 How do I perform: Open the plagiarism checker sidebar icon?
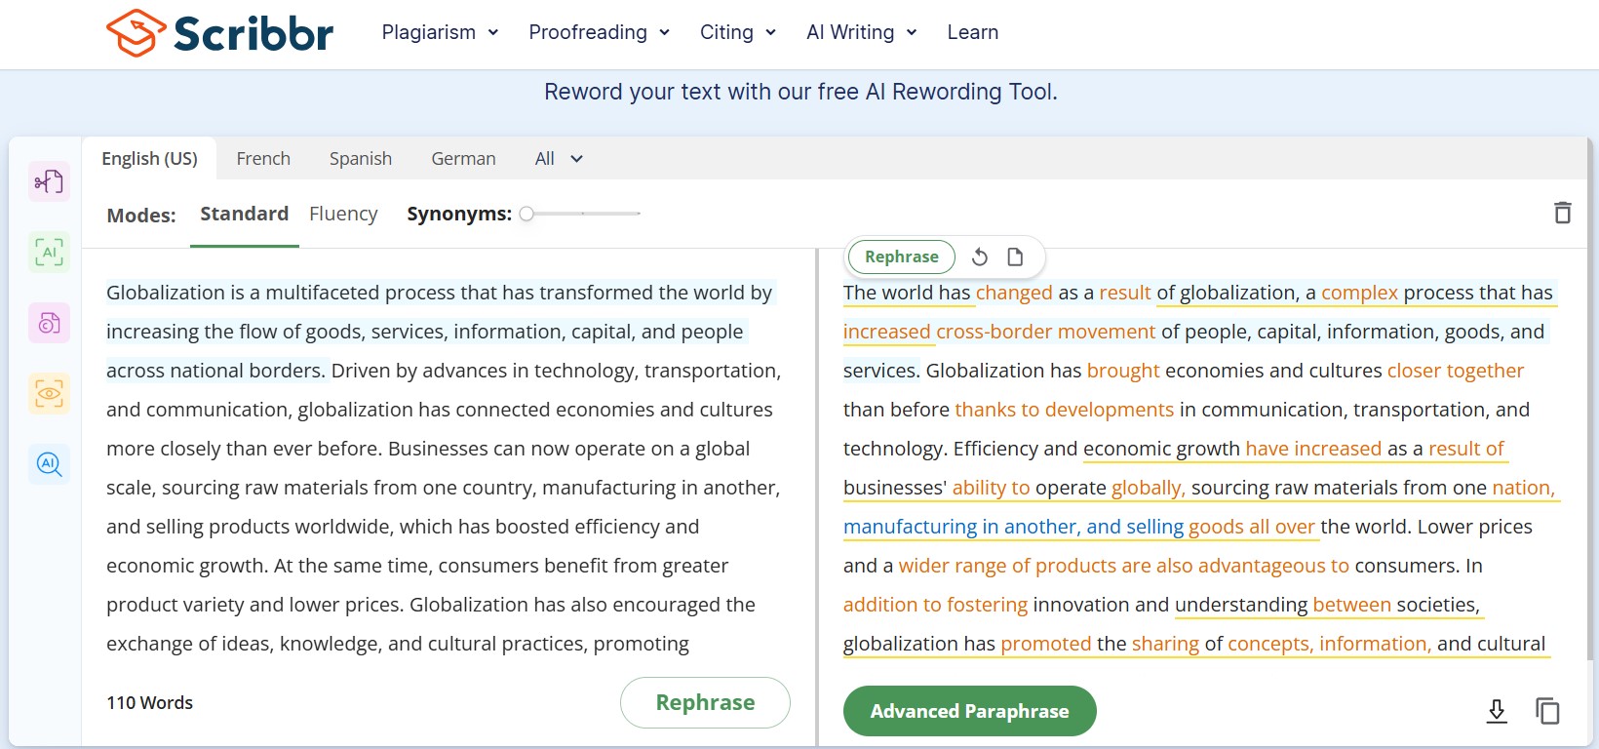point(49,323)
